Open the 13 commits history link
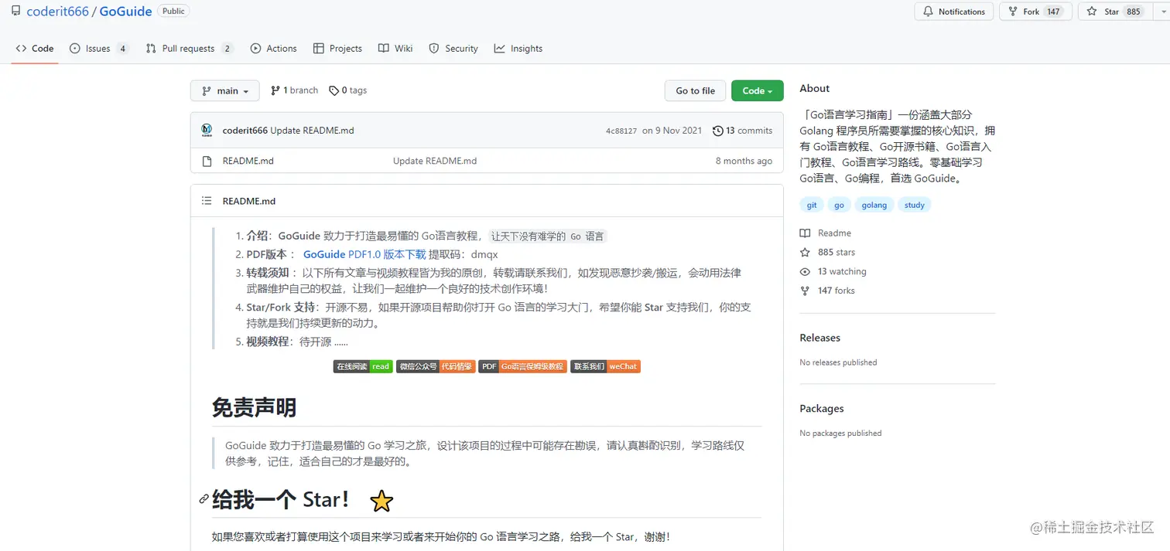Viewport: 1170px width, 551px height. [742, 131]
